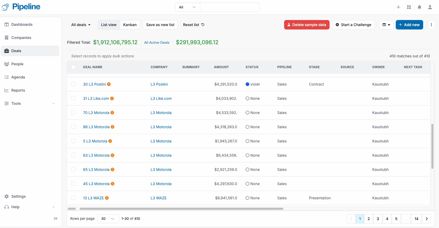439x228 pixels.
Task: Open the user profile icon
Action: [x=430, y=7]
